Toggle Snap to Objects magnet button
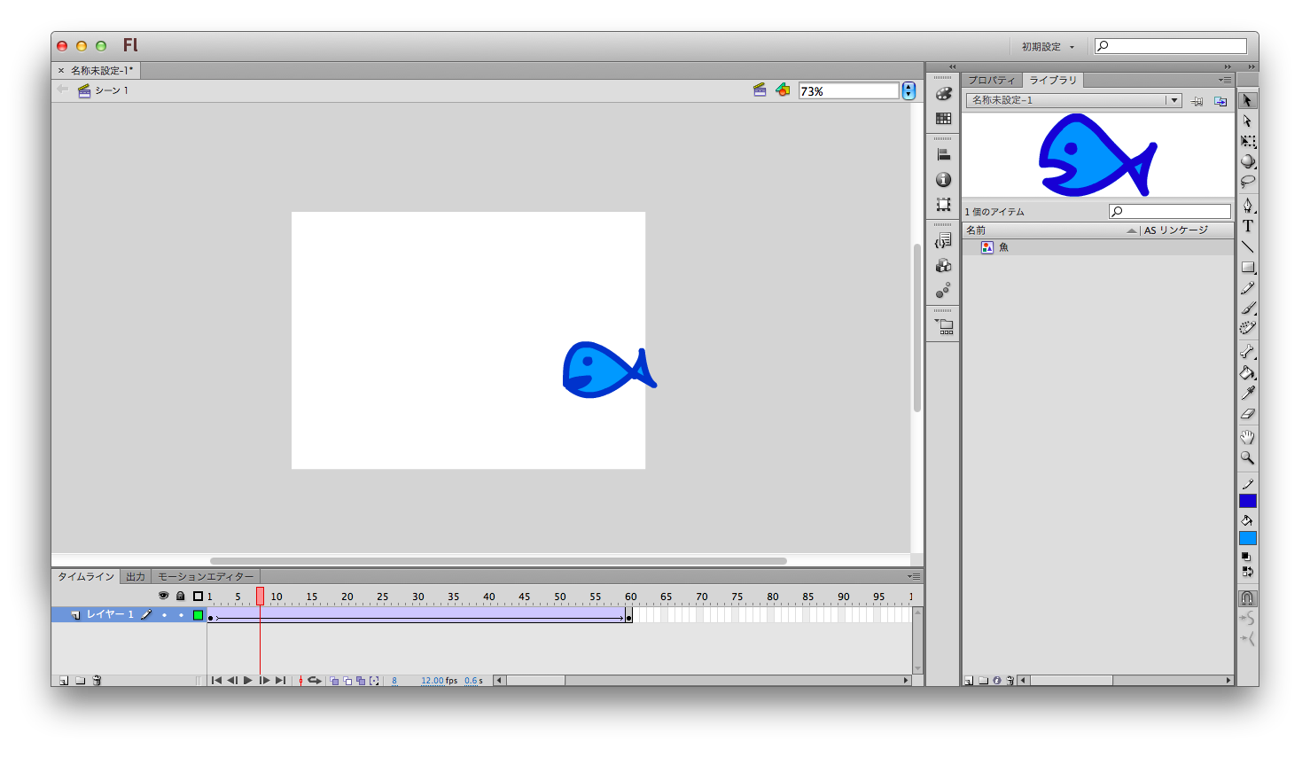1310x757 pixels. (x=1247, y=598)
